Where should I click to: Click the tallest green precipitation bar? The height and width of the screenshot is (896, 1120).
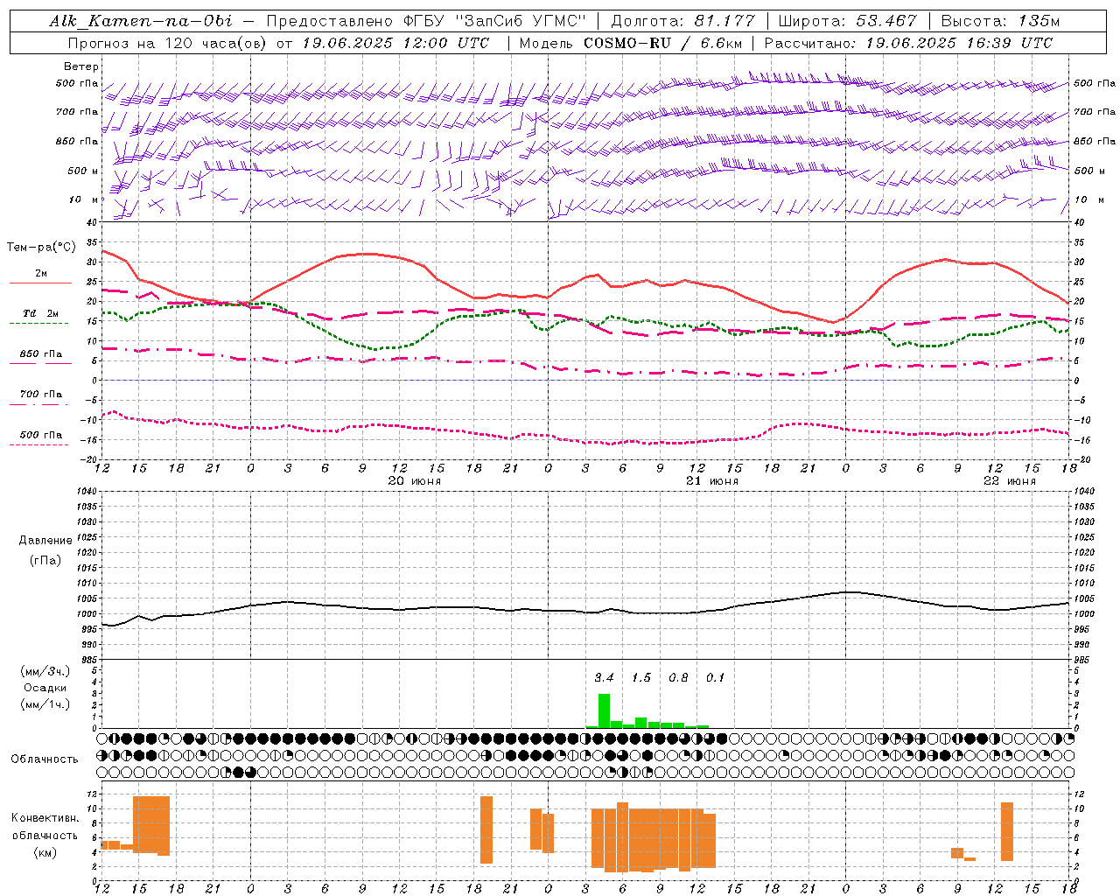tap(604, 710)
